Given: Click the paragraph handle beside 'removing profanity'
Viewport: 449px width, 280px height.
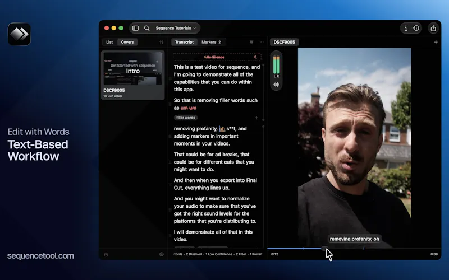Looking at the screenshot, I should (170, 136).
